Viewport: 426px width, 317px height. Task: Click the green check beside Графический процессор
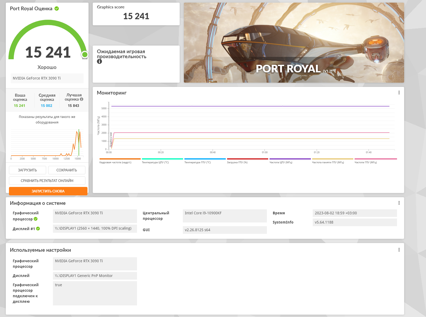36,219
